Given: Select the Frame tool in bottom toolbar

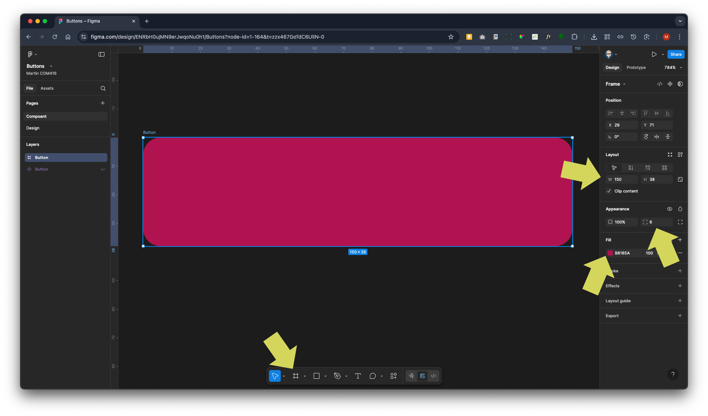Looking at the screenshot, I should [x=296, y=376].
